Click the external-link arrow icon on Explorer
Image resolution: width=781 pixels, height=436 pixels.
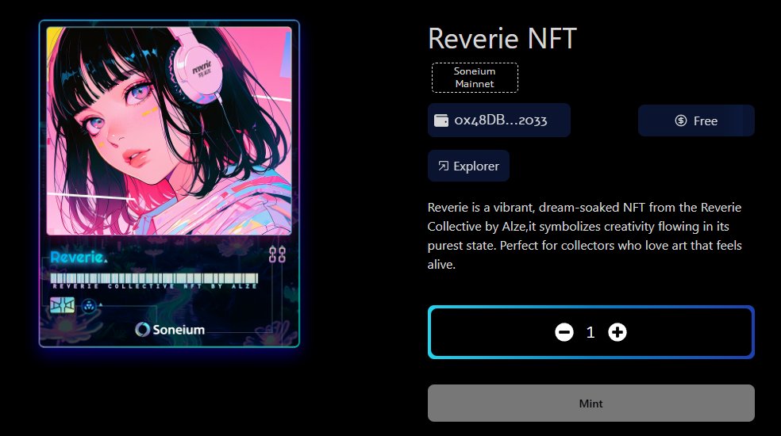click(x=443, y=166)
